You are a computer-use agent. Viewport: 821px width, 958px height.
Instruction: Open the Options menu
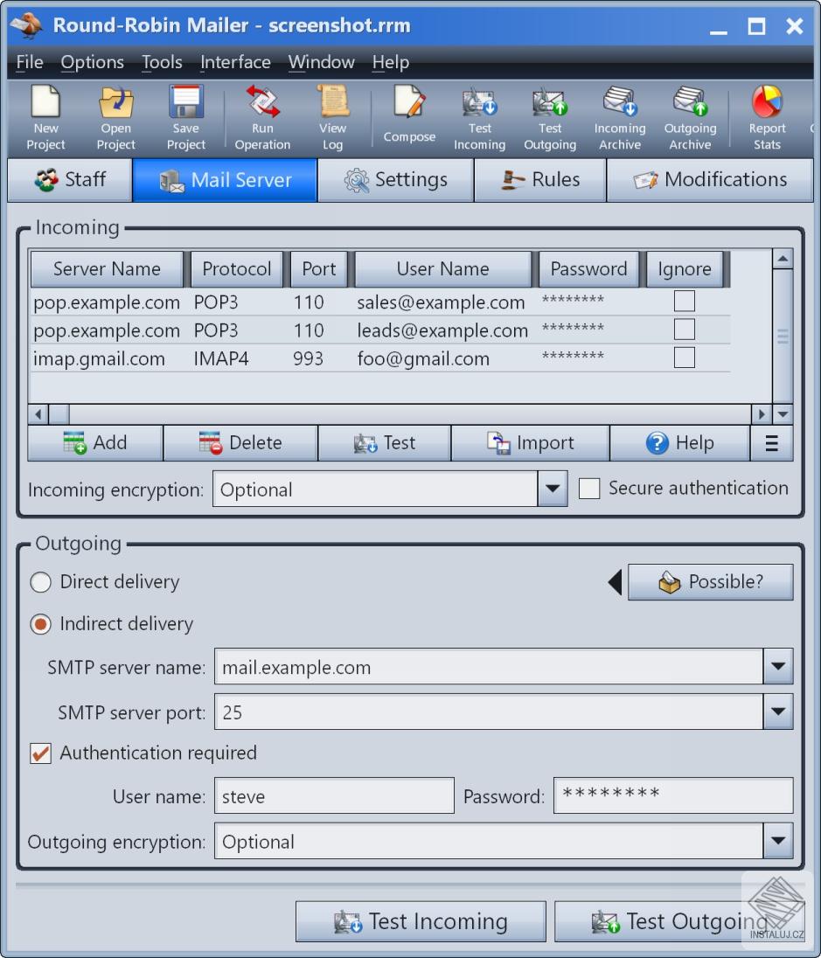coord(93,62)
